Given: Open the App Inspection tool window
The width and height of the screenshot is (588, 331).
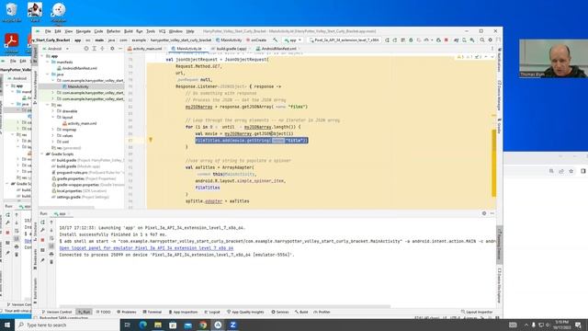Looking at the screenshot, I should 183,312.
